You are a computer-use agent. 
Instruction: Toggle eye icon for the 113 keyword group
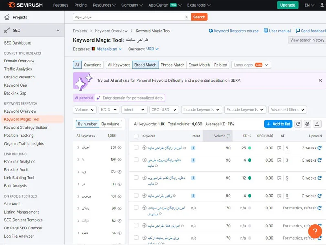click(119, 184)
